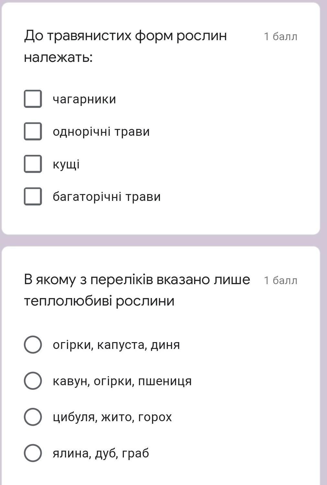Click the 'ялина, дуб, граб' answer text
The height and width of the screenshot is (485, 327).
click(101, 453)
